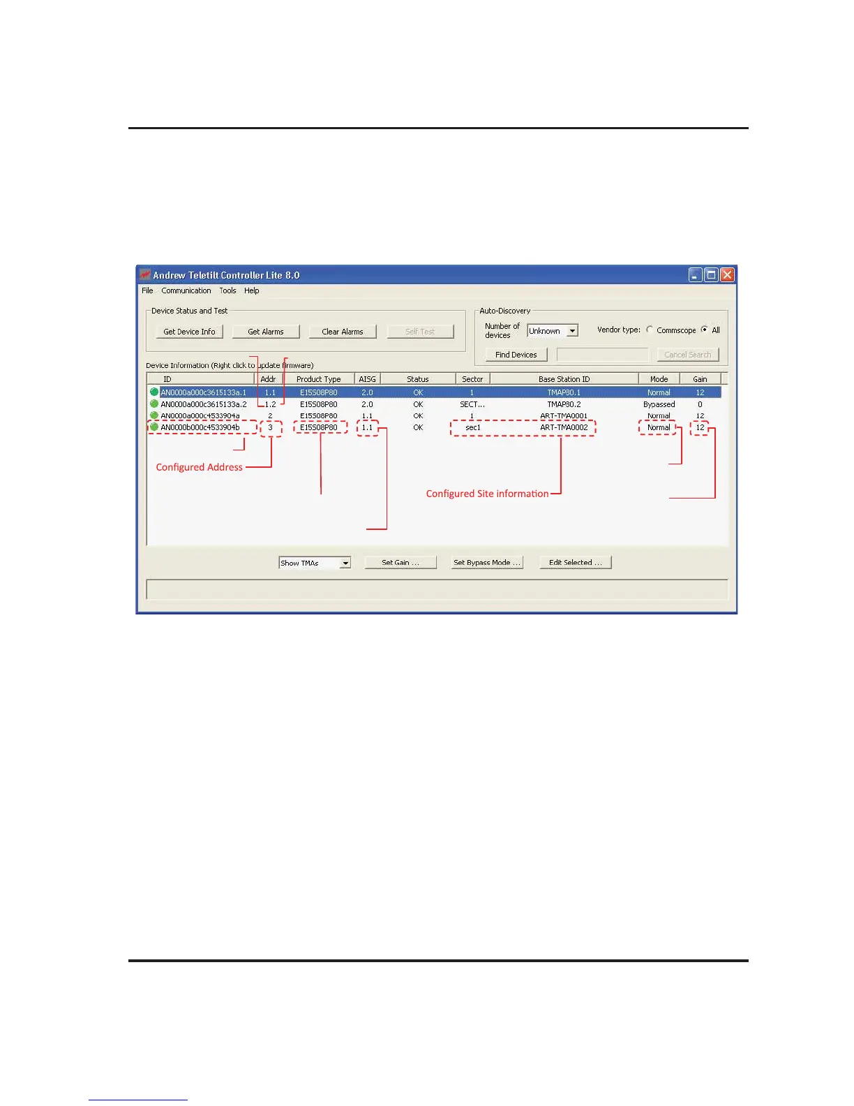Image resolution: width=854 pixels, height=1106 pixels.
Task: Click green status icon of AN0000a000c3615133a.1
Action: pos(154,392)
